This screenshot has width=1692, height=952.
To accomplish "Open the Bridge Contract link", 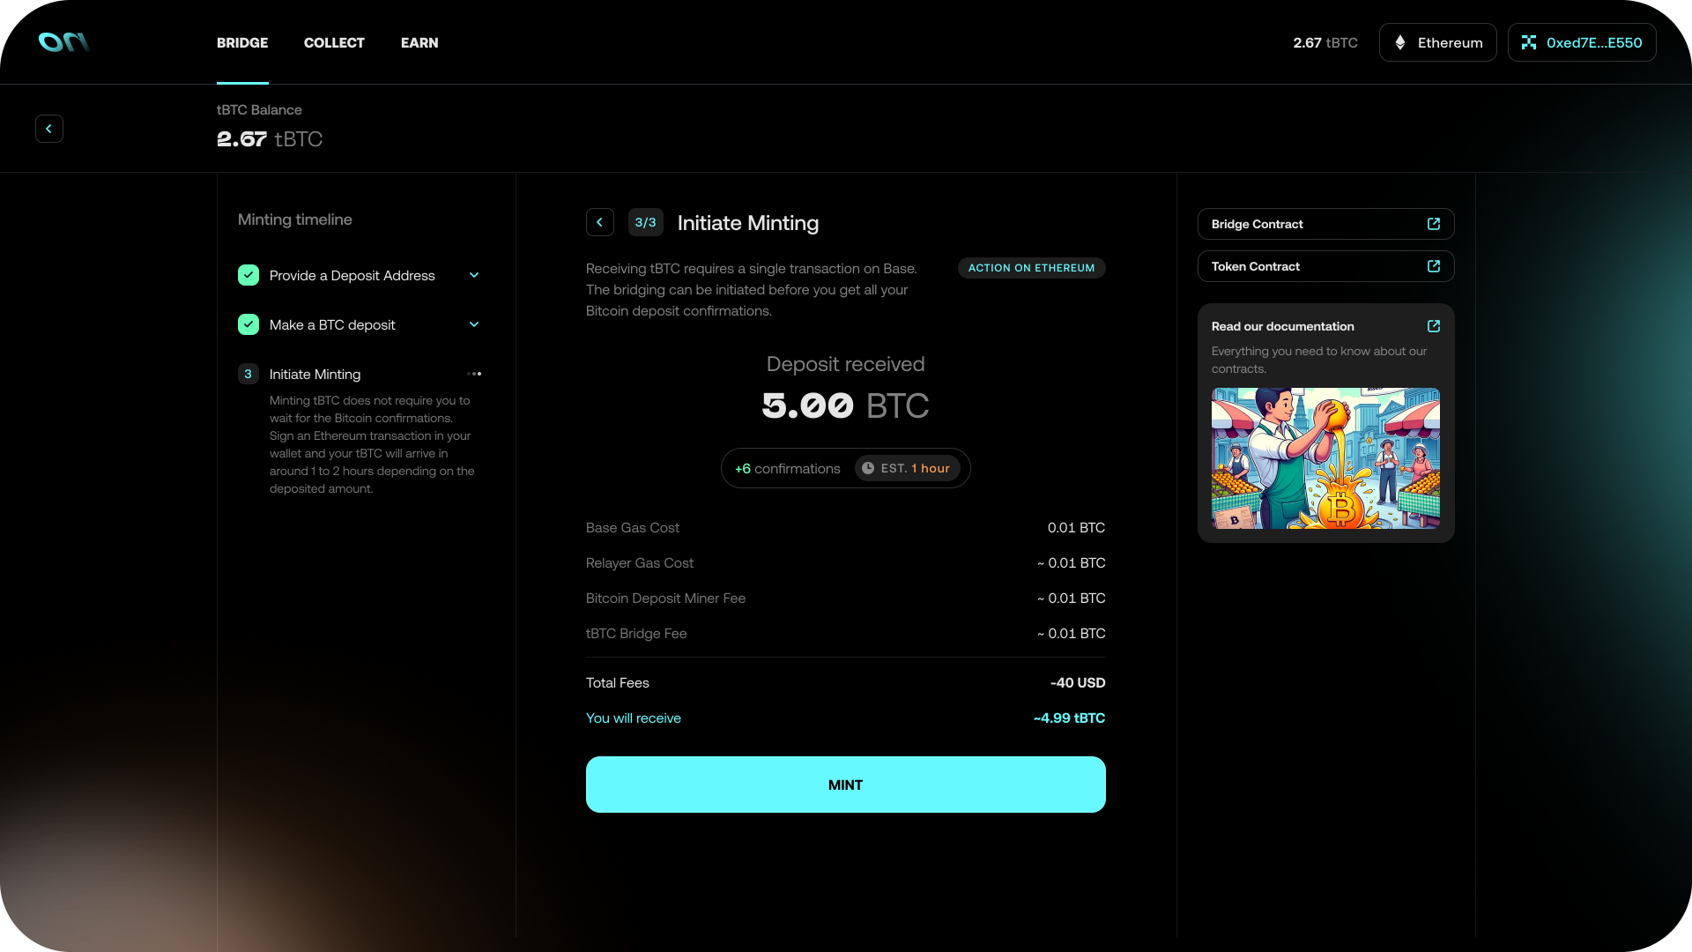I will (1326, 224).
